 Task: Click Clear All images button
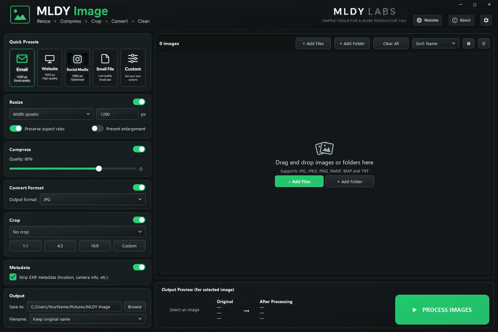click(391, 43)
